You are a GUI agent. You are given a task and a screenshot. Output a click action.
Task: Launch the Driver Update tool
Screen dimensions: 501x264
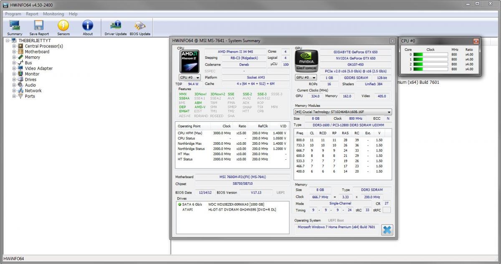click(x=116, y=28)
